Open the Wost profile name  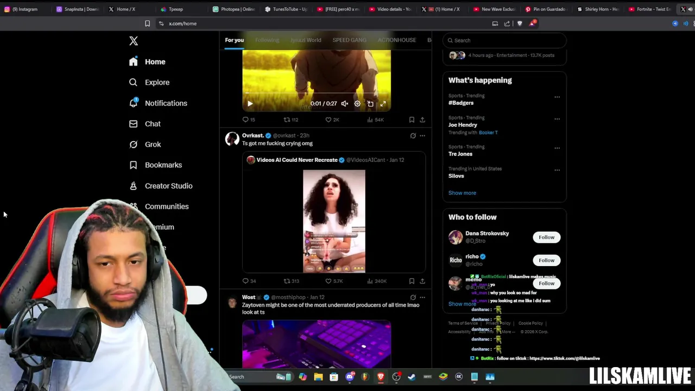[x=249, y=298]
